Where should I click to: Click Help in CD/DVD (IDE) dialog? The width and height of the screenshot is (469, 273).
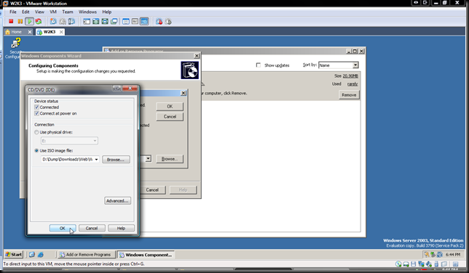[121, 228]
